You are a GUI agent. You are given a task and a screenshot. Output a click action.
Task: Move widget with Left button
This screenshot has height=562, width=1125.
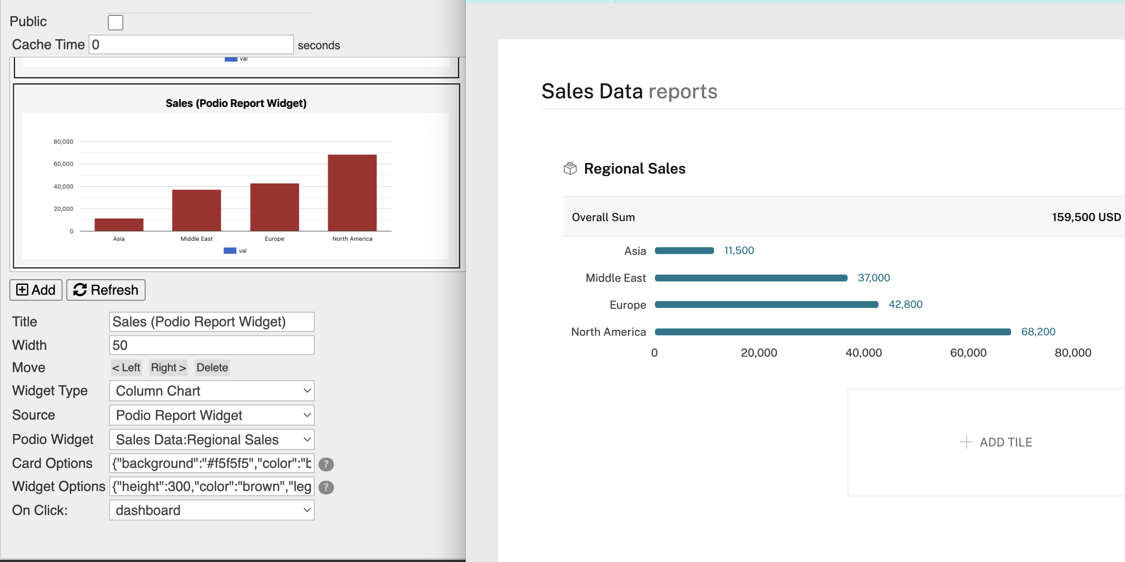click(126, 367)
